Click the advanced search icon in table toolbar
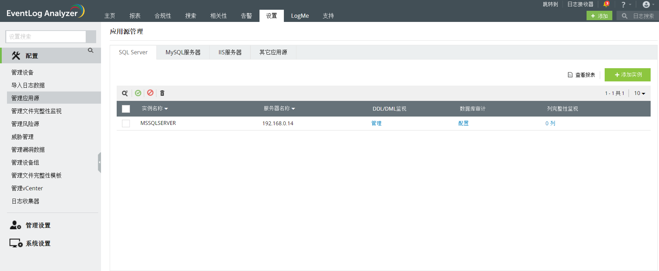The width and height of the screenshot is (659, 271). point(125,93)
